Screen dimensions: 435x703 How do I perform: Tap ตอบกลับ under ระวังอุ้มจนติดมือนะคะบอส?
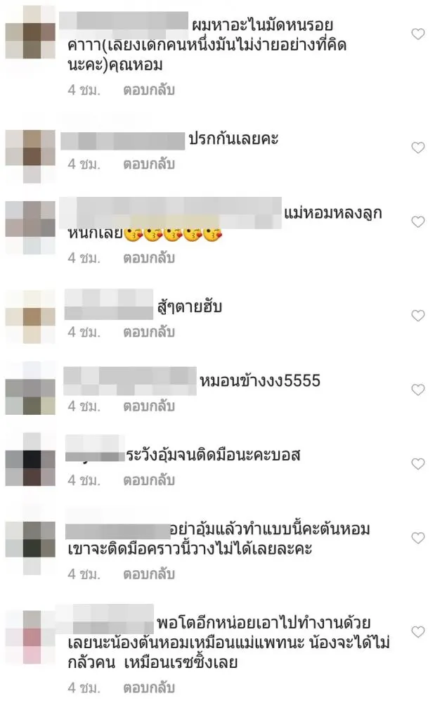(149, 480)
